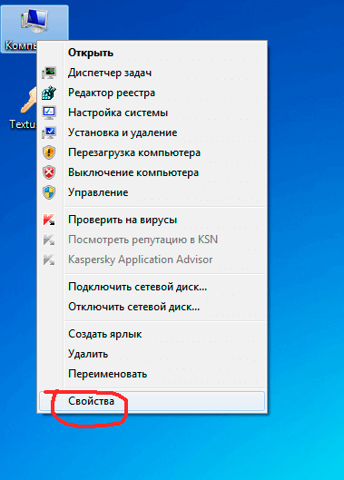
Task: Click the grey Kaspersky KSN reputation icon
Action: tap(49, 240)
